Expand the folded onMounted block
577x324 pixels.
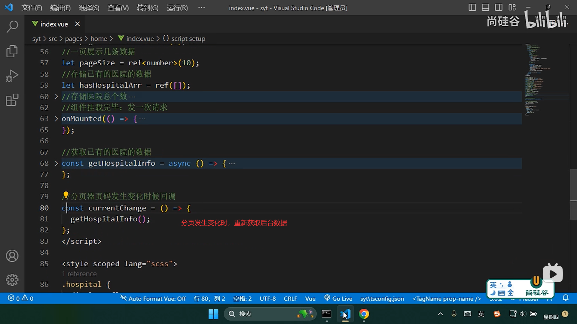[x=56, y=119]
